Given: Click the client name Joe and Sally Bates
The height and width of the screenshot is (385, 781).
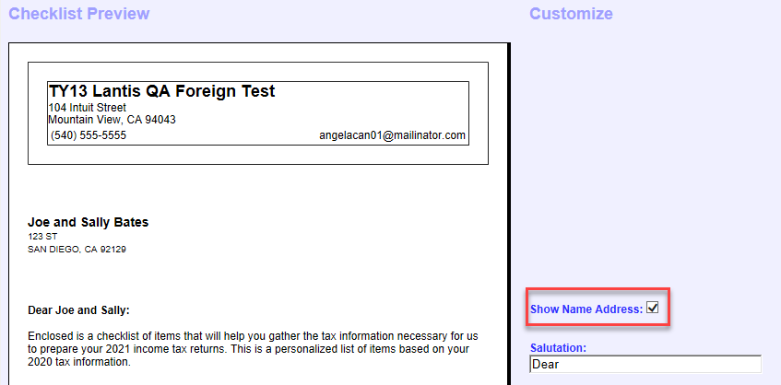Looking at the screenshot, I should pyautogui.click(x=88, y=222).
